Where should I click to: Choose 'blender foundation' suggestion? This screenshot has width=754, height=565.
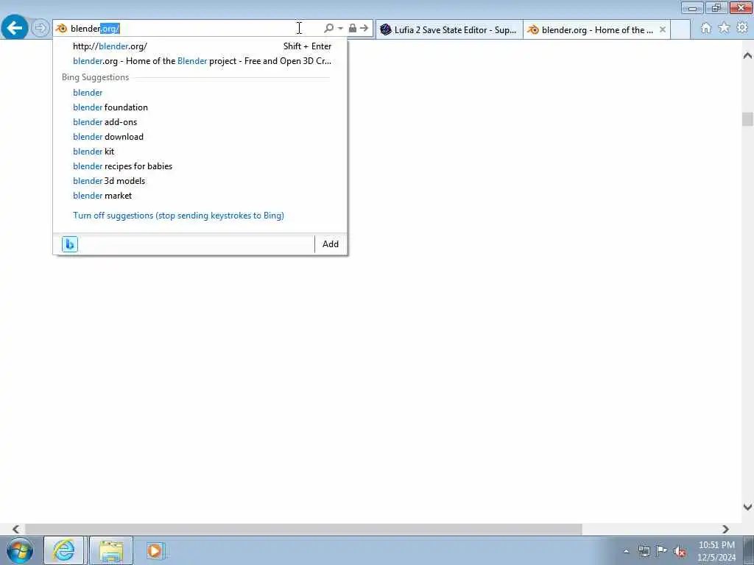200,107
